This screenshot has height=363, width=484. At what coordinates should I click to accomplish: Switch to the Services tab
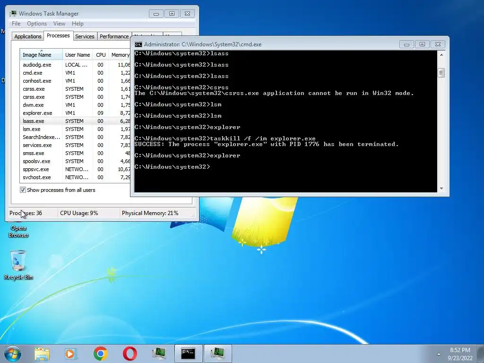[x=85, y=36]
